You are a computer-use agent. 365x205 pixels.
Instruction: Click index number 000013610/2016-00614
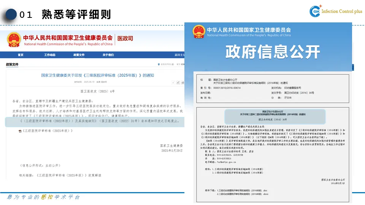click(x=227, y=88)
